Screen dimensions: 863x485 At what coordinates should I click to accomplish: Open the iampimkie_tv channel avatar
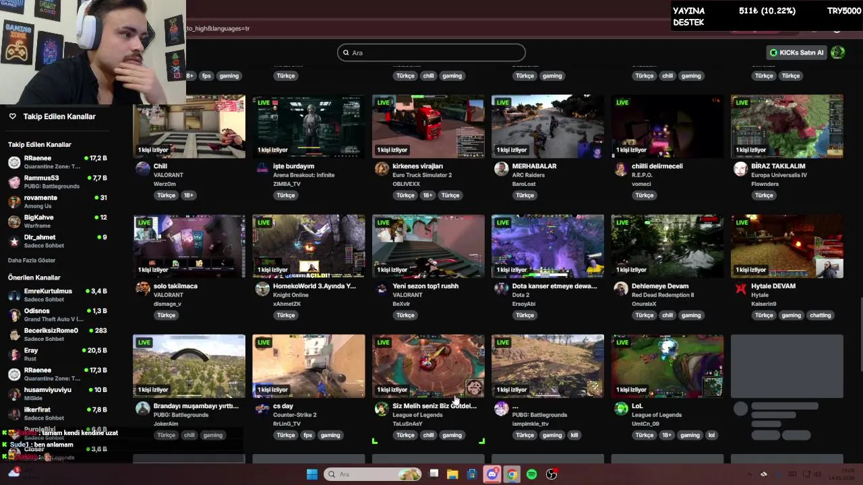click(x=501, y=408)
